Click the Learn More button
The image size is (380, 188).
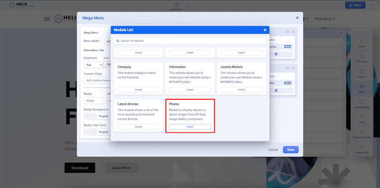point(122,167)
